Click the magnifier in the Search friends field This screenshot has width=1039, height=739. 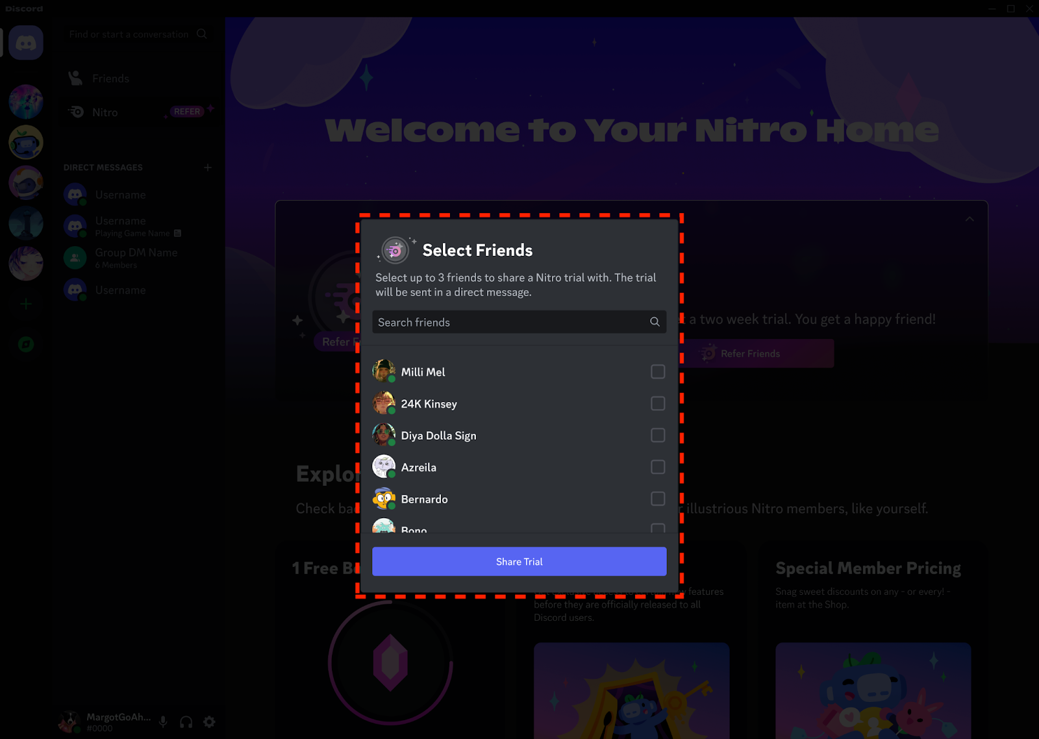click(x=655, y=321)
